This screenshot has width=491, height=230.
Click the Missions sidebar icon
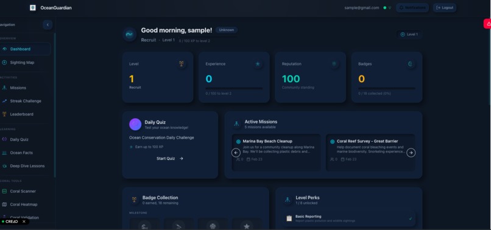point(4,88)
